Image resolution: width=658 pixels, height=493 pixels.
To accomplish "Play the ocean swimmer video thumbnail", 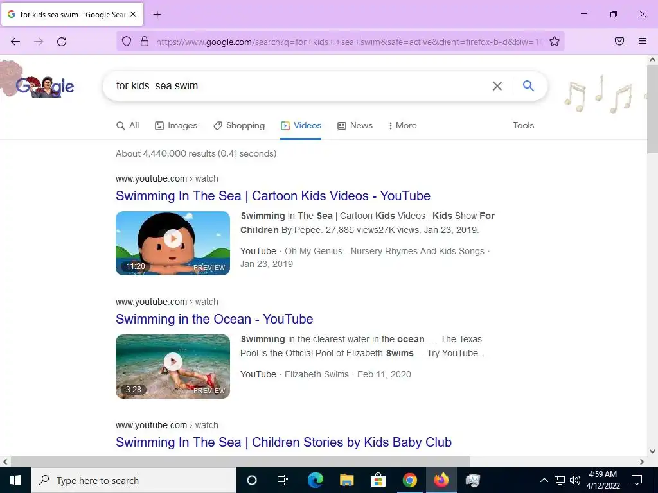I will (173, 367).
